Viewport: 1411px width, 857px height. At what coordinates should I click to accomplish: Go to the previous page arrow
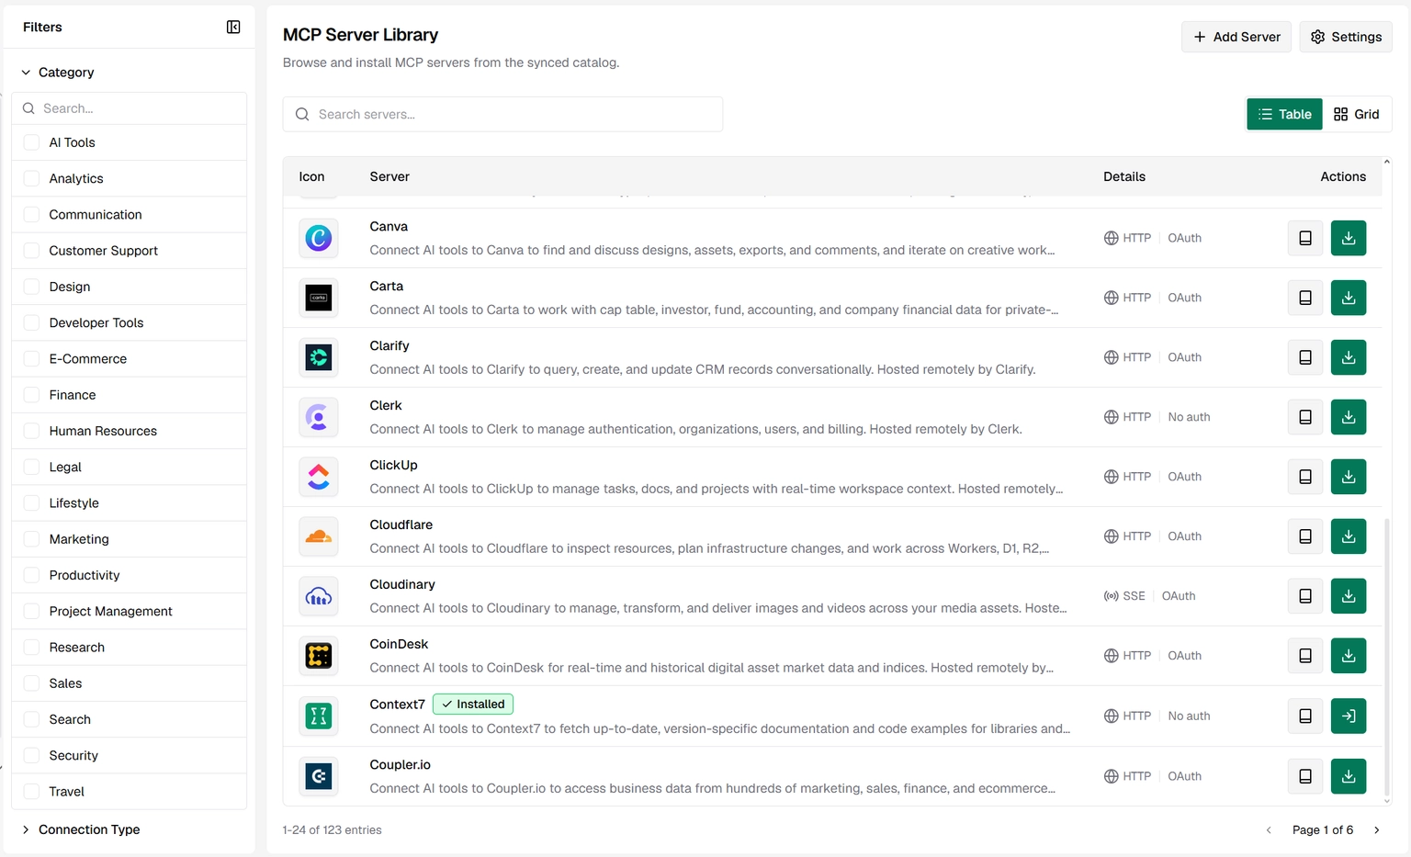coord(1269,830)
